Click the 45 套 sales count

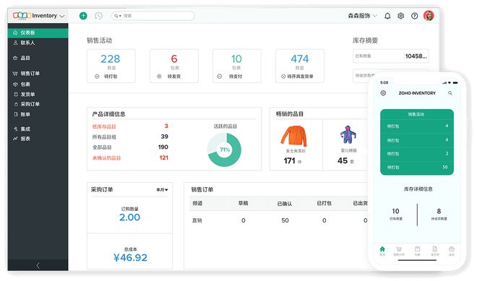pyautogui.click(x=345, y=161)
